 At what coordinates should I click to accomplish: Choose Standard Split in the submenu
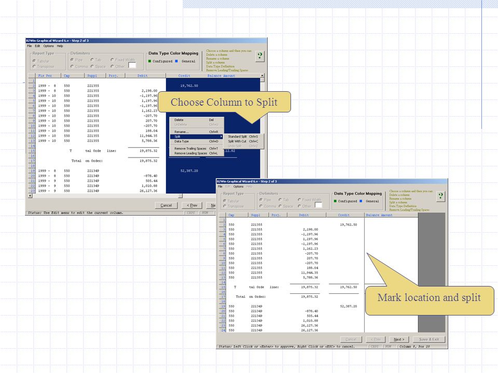point(243,136)
